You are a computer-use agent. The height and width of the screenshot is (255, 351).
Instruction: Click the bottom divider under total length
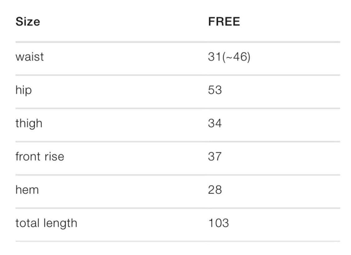click(x=178, y=241)
